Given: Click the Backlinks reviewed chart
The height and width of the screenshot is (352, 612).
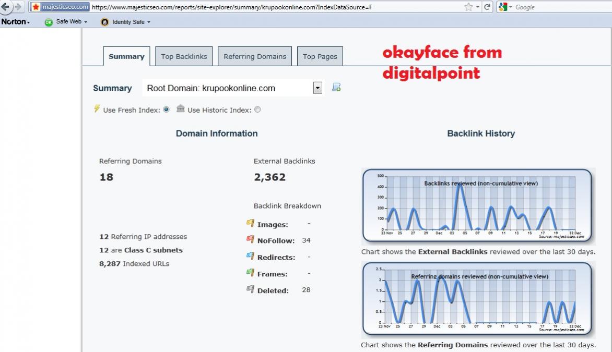Looking at the screenshot, I should click(477, 205).
